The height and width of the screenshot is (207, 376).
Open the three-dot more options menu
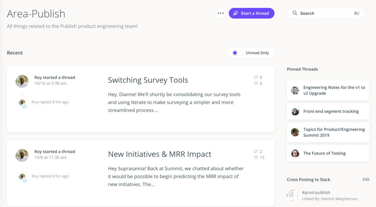pyautogui.click(x=221, y=13)
